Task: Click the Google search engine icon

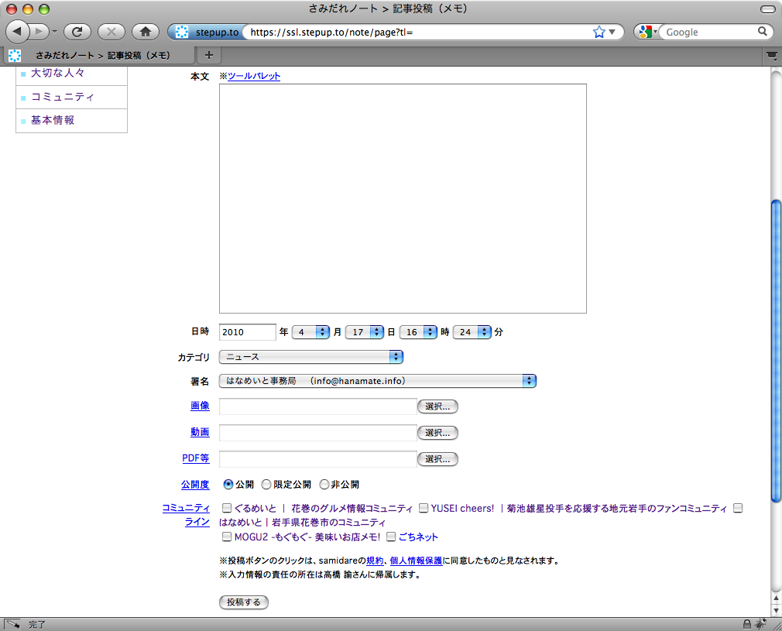Action: click(645, 32)
